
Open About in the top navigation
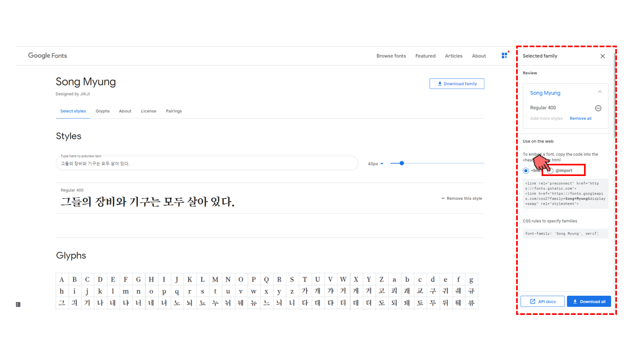(478, 56)
